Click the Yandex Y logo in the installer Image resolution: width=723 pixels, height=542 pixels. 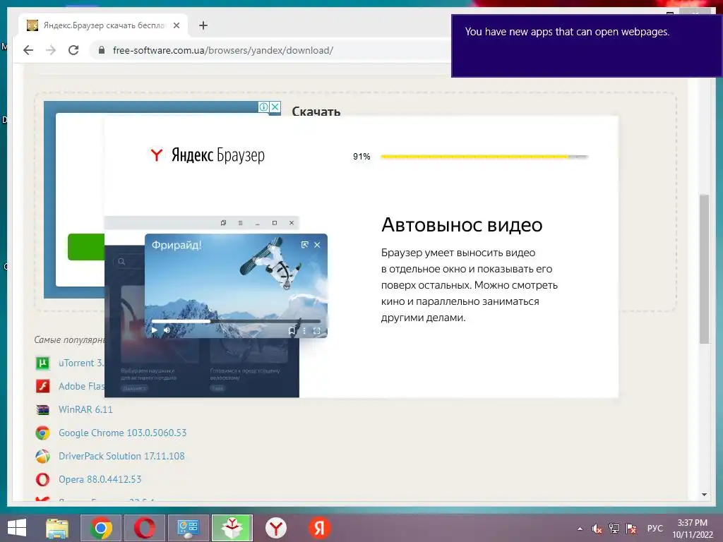(x=157, y=155)
